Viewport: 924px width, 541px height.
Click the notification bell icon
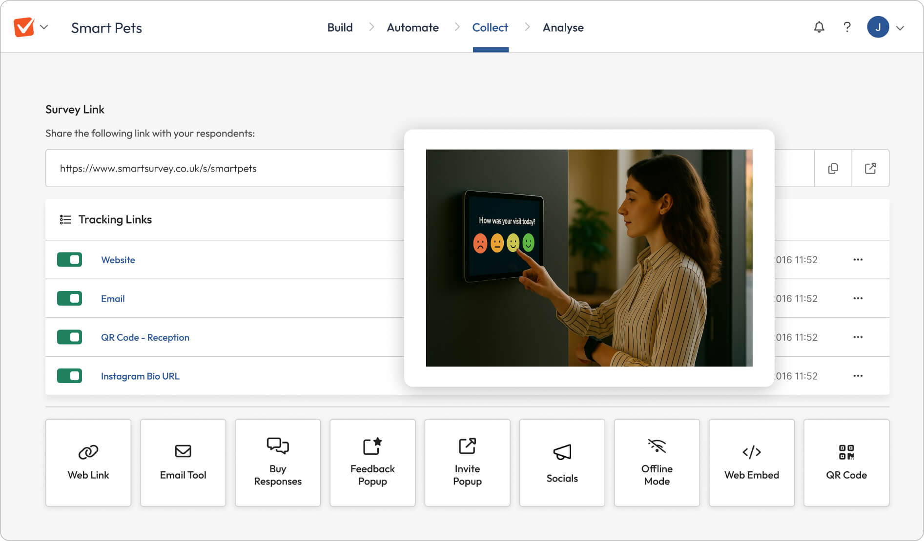[x=819, y=27]
